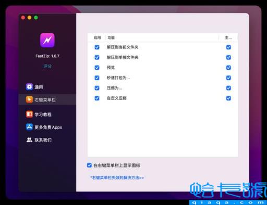Open the 右键菜单栏失效的解决方法 link

[x=117, y=177]
